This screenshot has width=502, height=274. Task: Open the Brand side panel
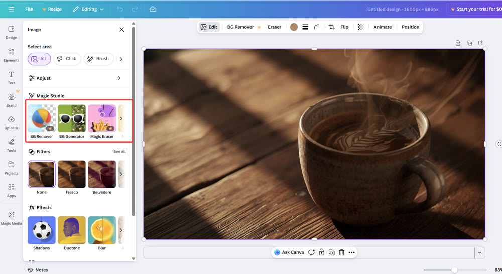pos(11,100)
